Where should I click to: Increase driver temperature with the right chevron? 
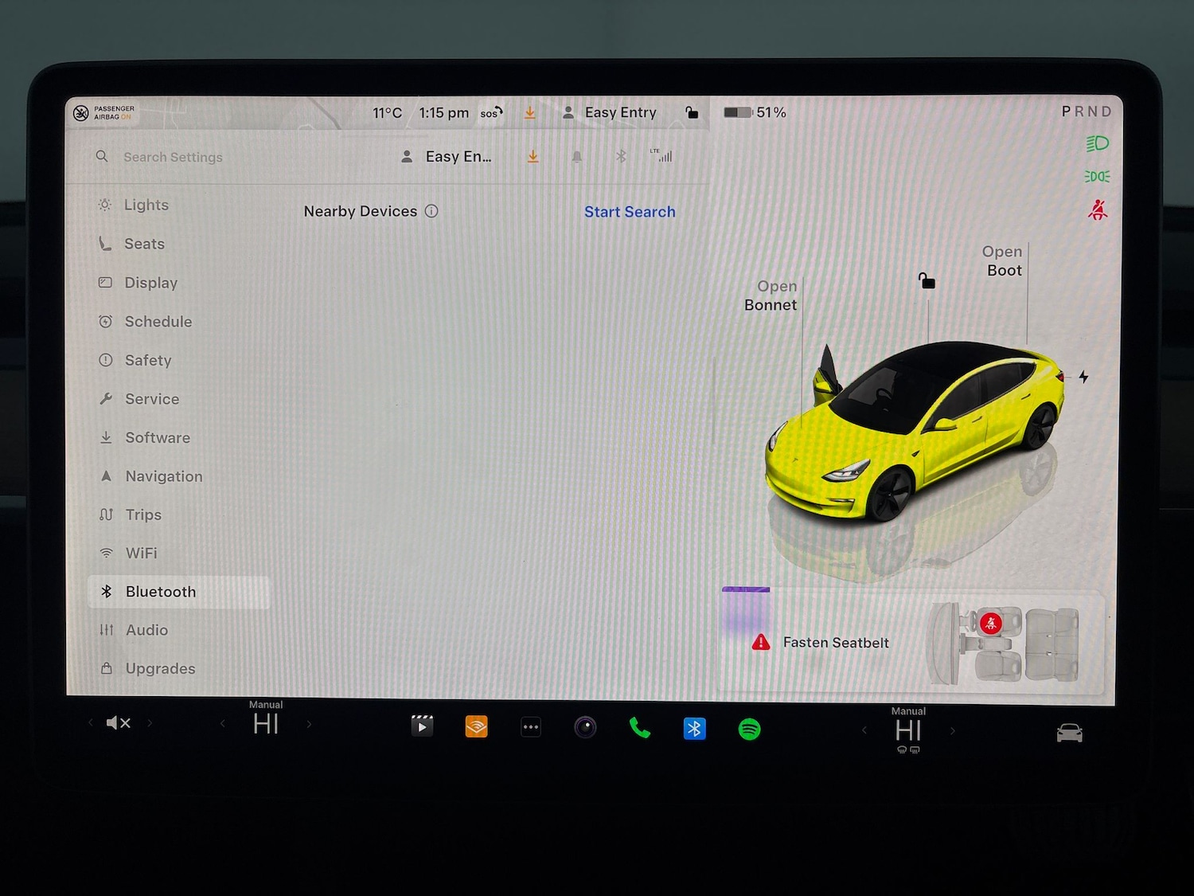[x=953, y=730]
